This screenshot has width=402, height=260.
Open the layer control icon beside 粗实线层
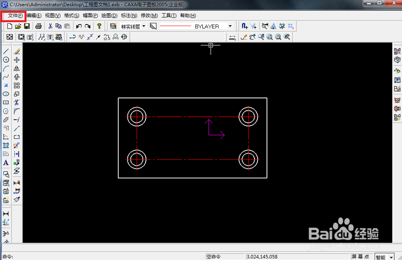(113, 26)
